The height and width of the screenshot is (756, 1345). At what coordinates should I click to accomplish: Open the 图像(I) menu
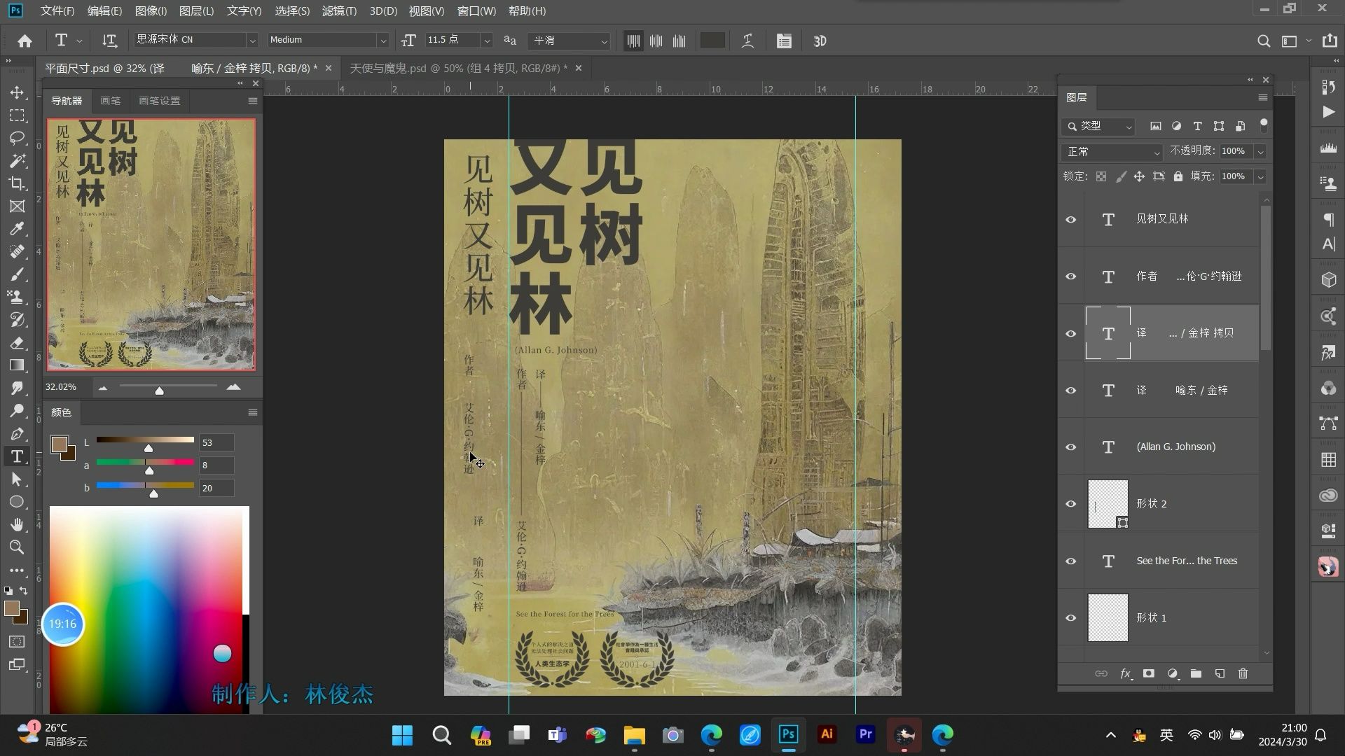151,11
